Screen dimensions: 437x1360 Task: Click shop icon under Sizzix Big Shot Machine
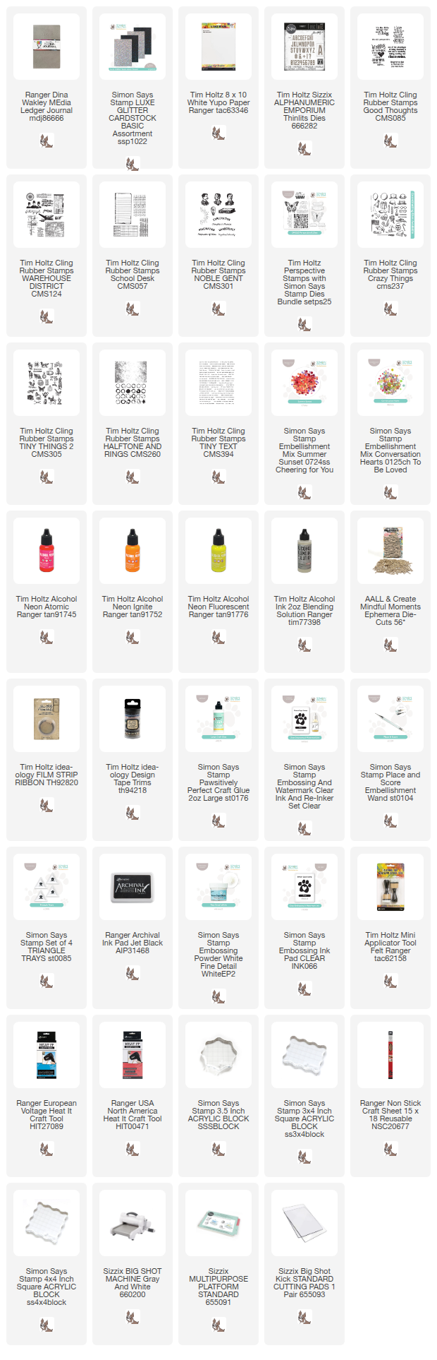click(x=133, y=1317)
